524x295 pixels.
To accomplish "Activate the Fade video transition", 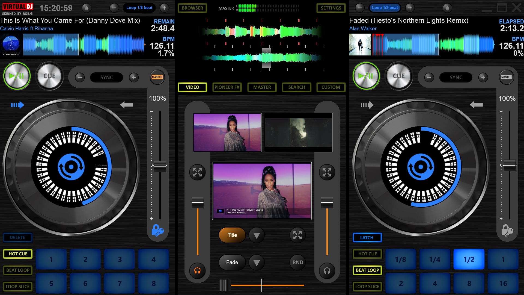I will pyautogui.click(x=232, y=262).
